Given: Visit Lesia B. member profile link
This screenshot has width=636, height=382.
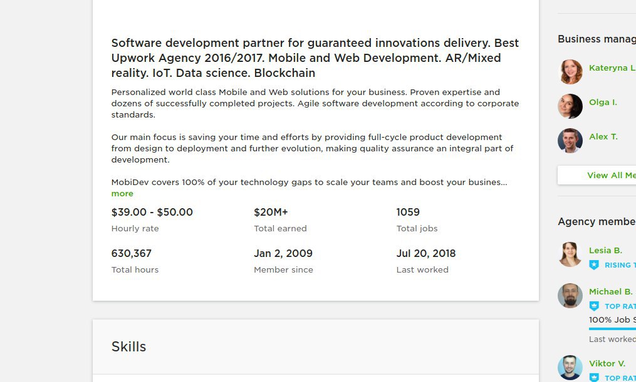Looking at the screenshot, I should coord(605,250).
